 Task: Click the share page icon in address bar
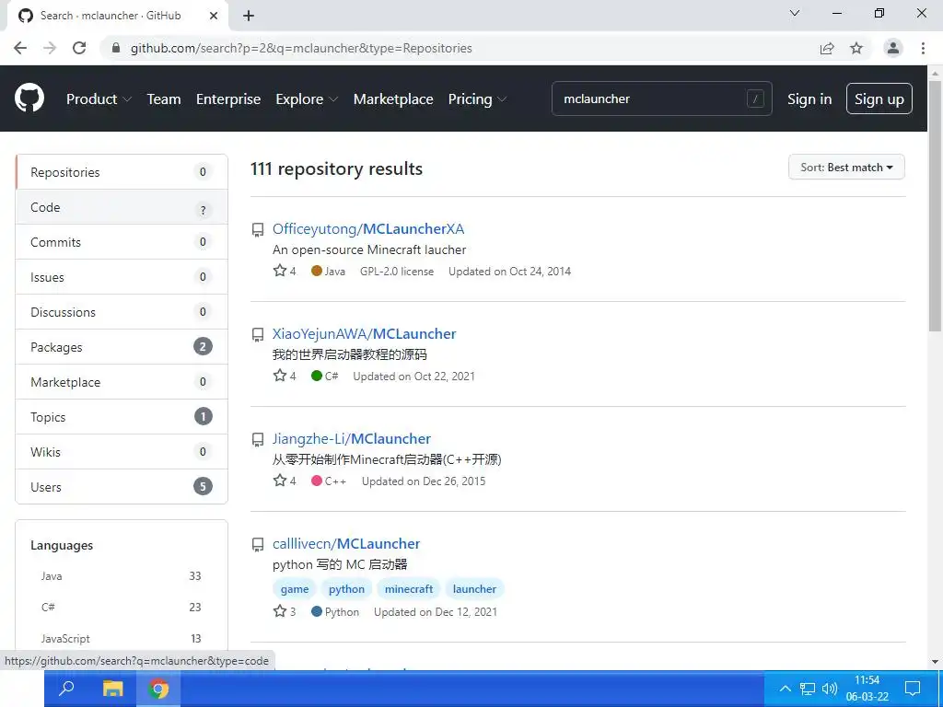827,48
